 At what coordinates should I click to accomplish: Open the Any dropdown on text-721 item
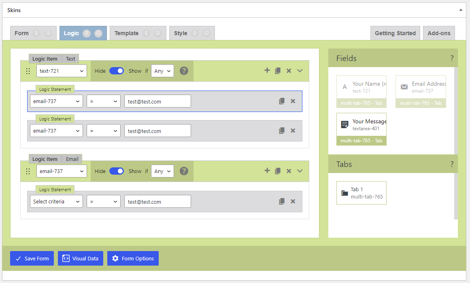pos(162,71)
